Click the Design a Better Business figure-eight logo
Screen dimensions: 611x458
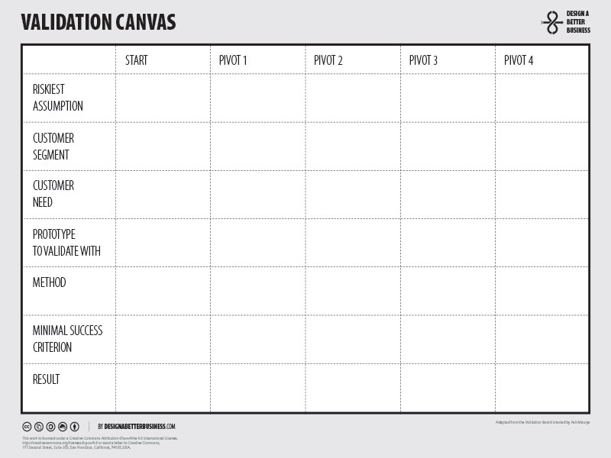(x=551, y=22)
